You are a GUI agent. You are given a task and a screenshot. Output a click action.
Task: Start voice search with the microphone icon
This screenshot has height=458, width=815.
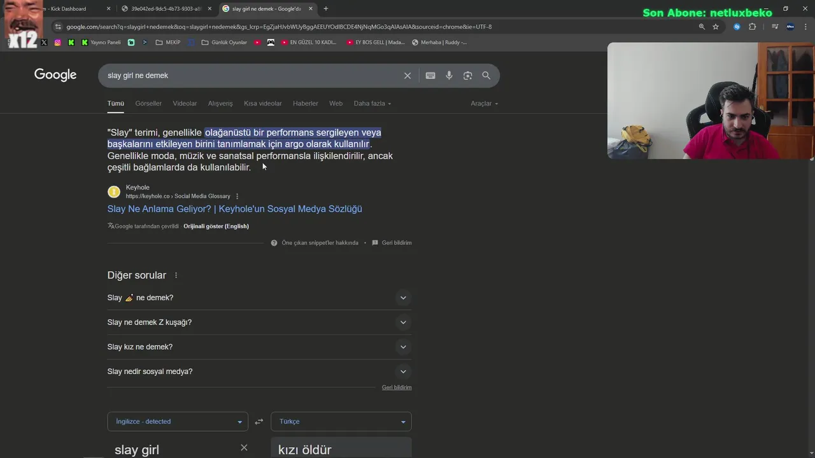click(x=449, y=76)
